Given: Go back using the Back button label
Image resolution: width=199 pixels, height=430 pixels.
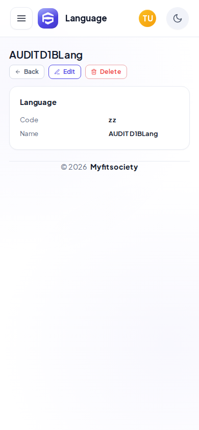Looking at the screenshot, I should click(31, 71).
